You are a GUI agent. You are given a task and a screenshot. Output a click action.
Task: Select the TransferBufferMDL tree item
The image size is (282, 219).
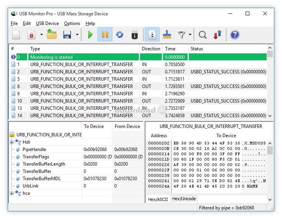click(41, 179)
